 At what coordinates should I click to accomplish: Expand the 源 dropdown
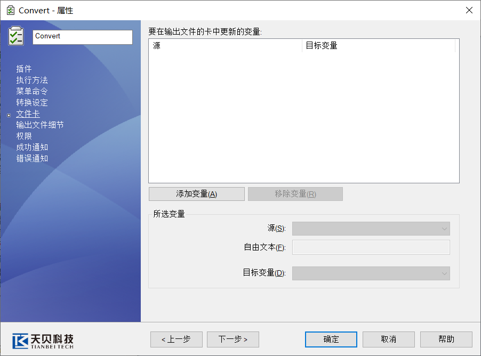371,229
